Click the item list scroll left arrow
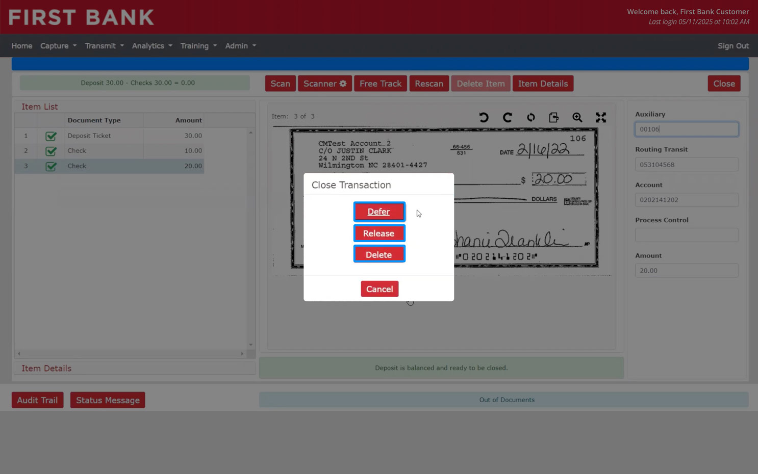The height and width of the screenshot is (474, 758). pyautogui.click(x=19, y=354)
